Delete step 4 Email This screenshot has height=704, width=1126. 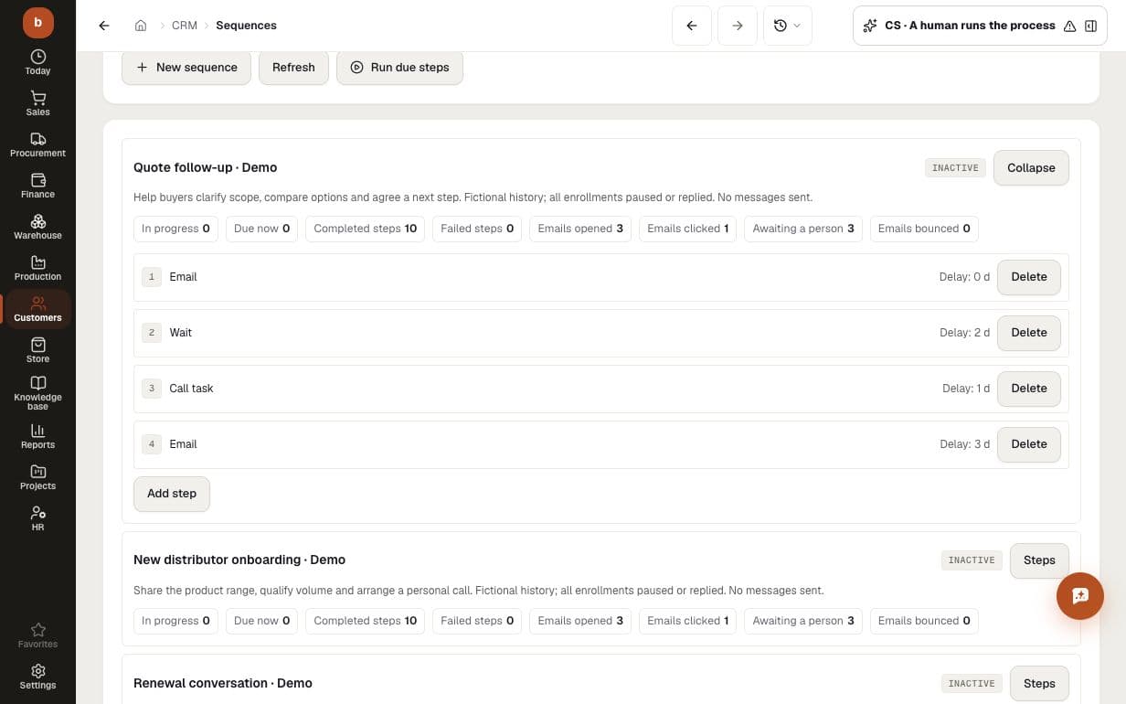[1029, 444]
